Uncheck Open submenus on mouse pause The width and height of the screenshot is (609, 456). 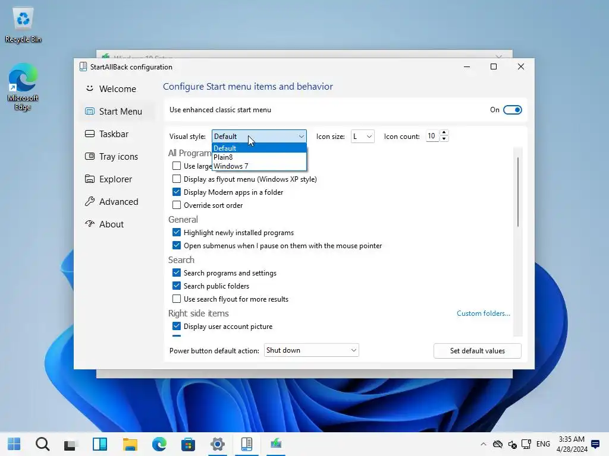click(x=176, y=245)
